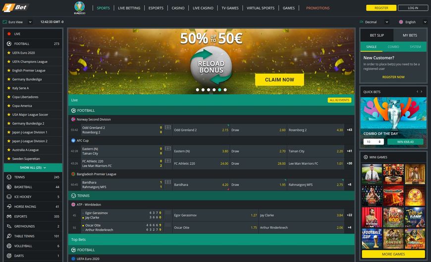Open pitch view icon for Odd Grenland 2 match

[x=167, y=127]
